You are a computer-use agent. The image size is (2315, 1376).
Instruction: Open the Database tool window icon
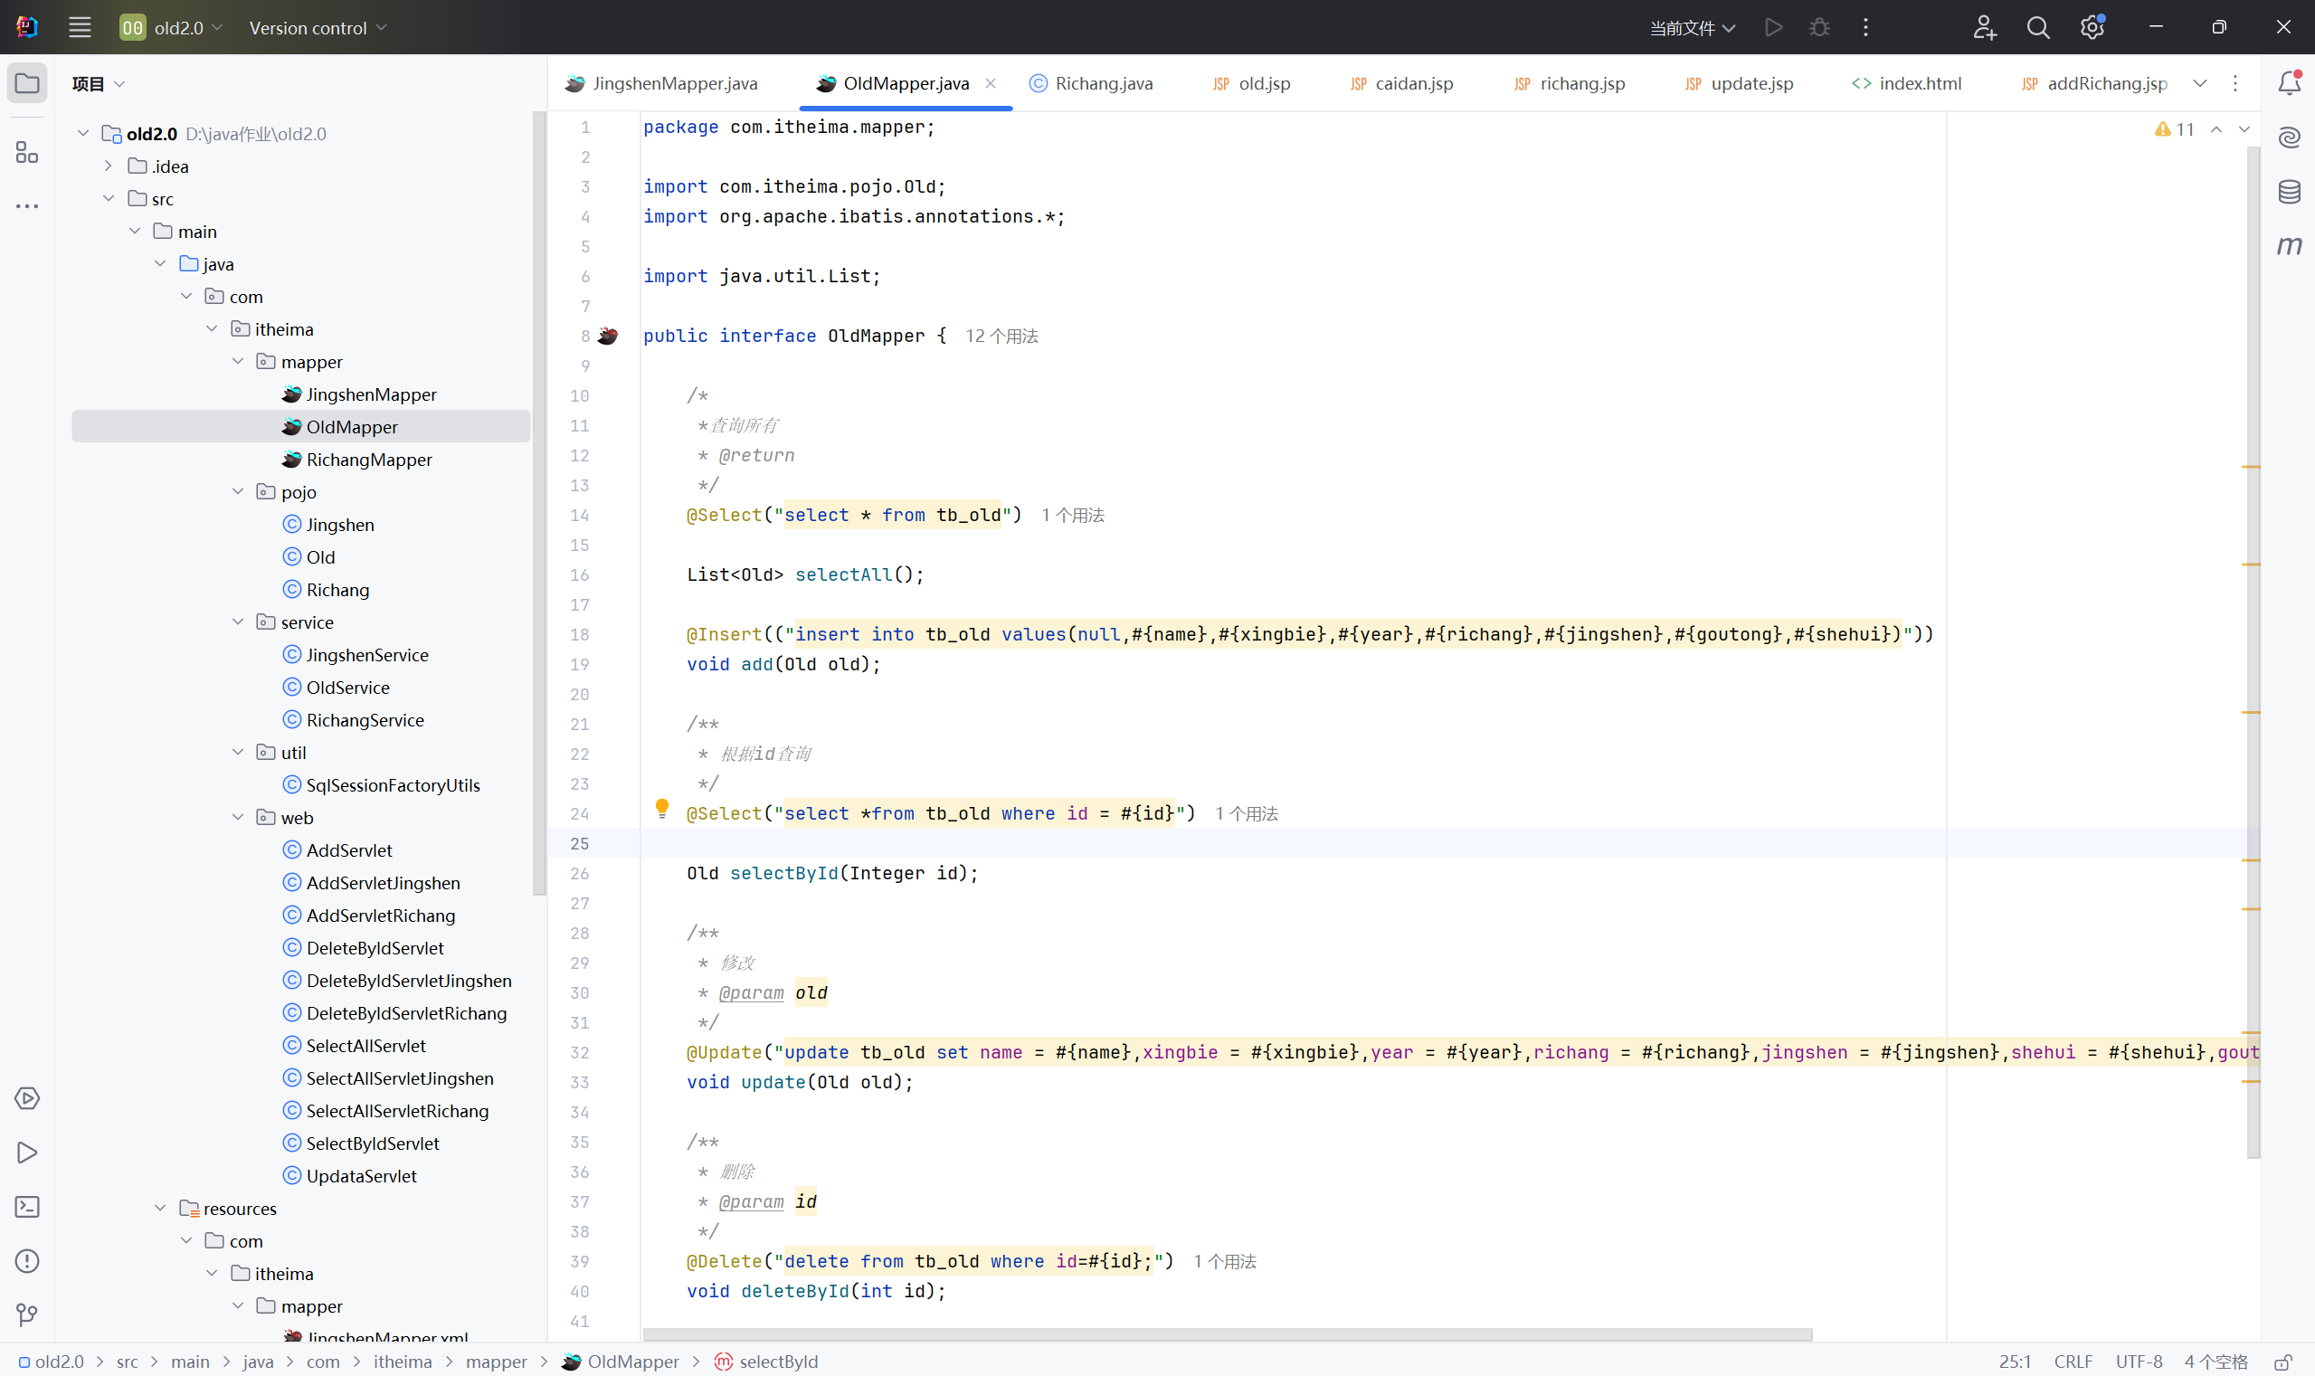(2289, 192)
